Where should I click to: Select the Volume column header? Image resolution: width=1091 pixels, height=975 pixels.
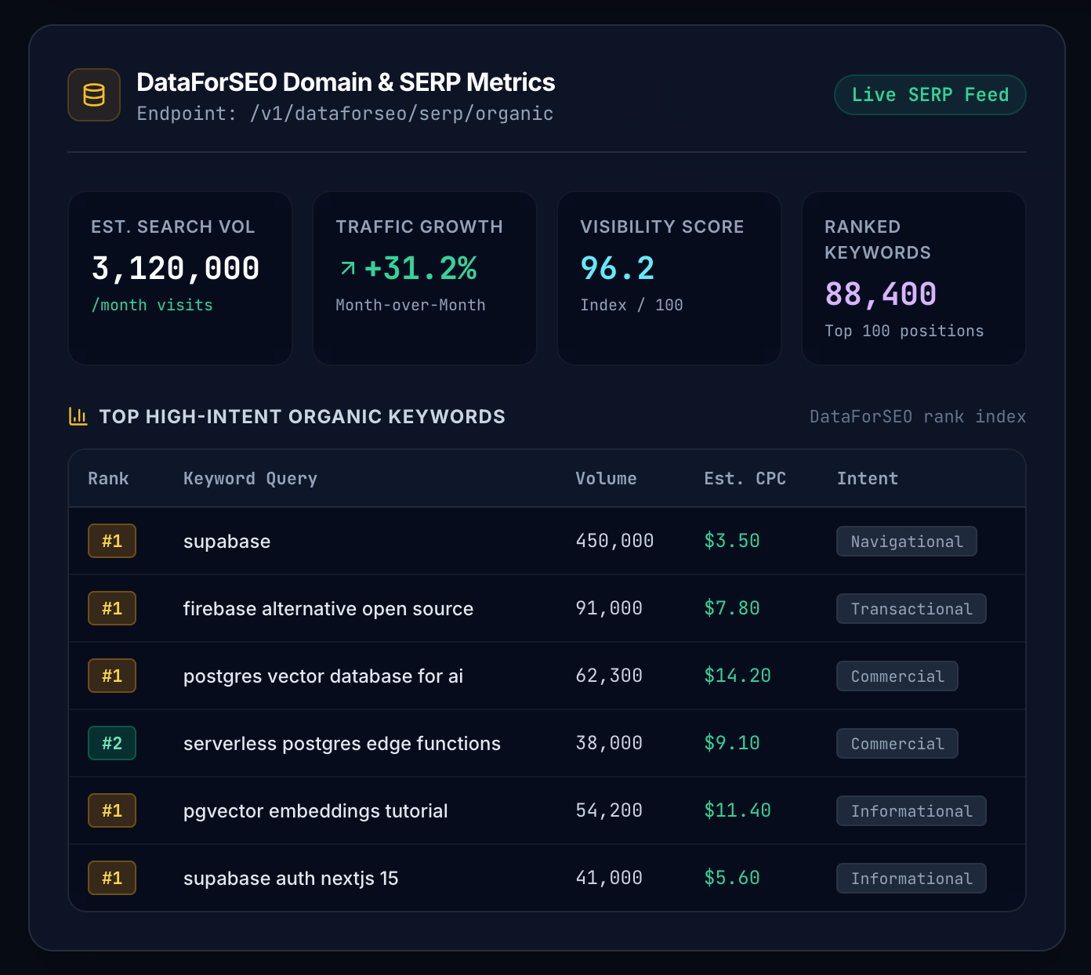pyautogui.click(x=606, y=479)
